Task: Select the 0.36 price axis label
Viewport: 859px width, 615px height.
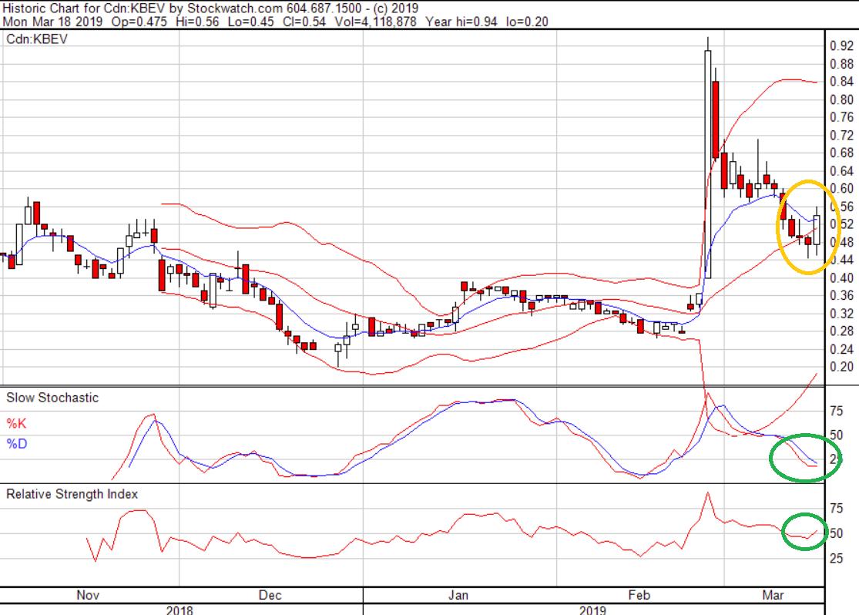Action: (841, 295)
